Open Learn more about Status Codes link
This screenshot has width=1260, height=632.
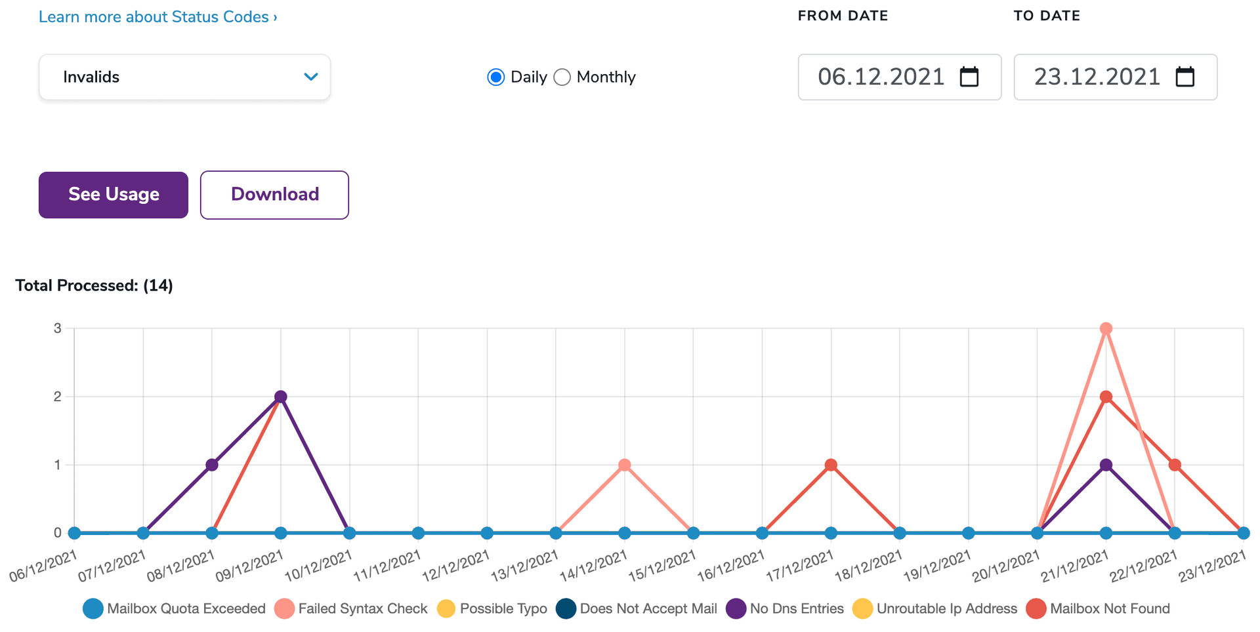coord(157,17)
